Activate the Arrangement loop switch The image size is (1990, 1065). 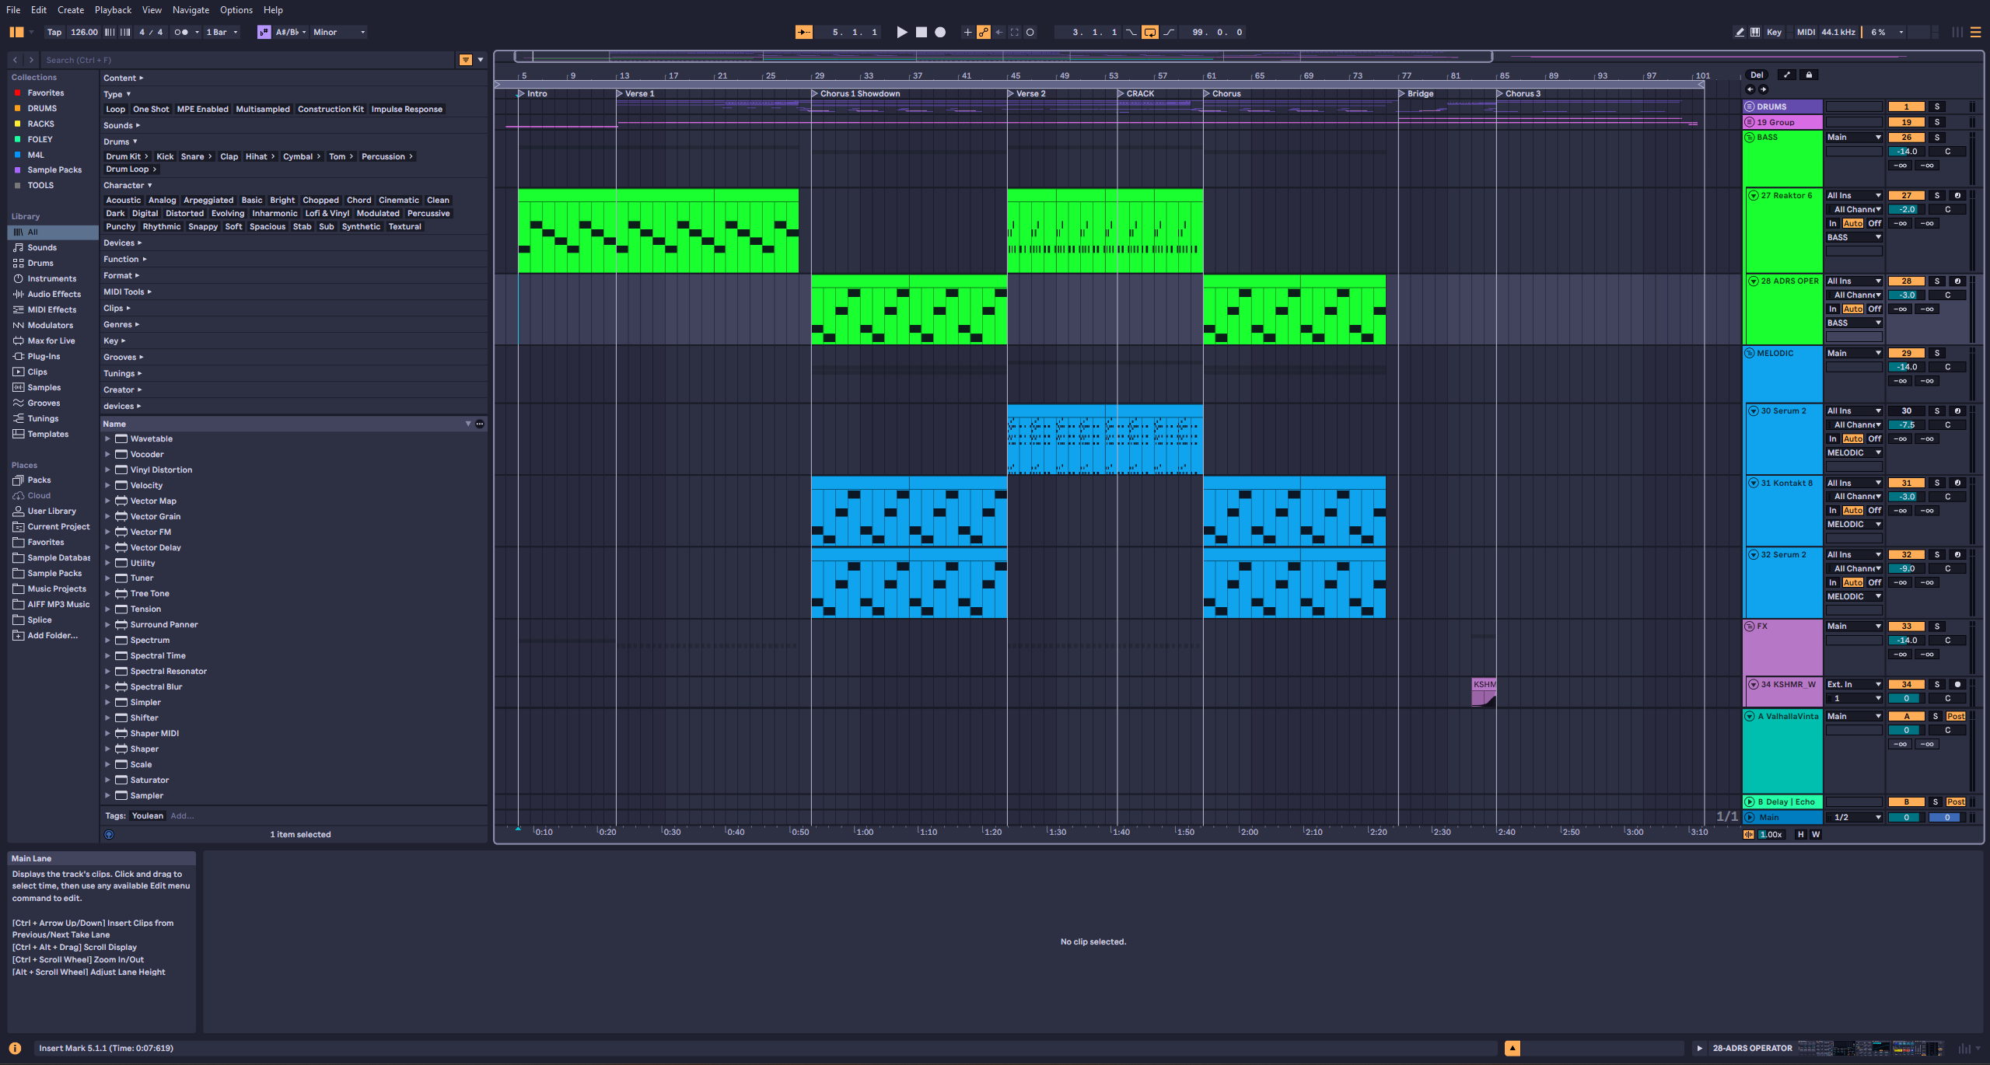(1150, 32)
